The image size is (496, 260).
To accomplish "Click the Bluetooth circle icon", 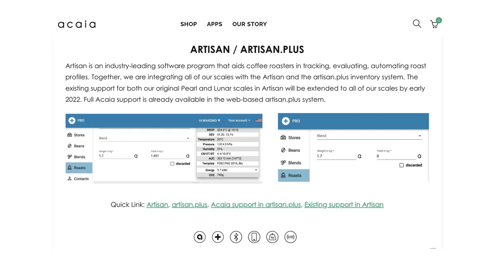I will pos(236,237).
